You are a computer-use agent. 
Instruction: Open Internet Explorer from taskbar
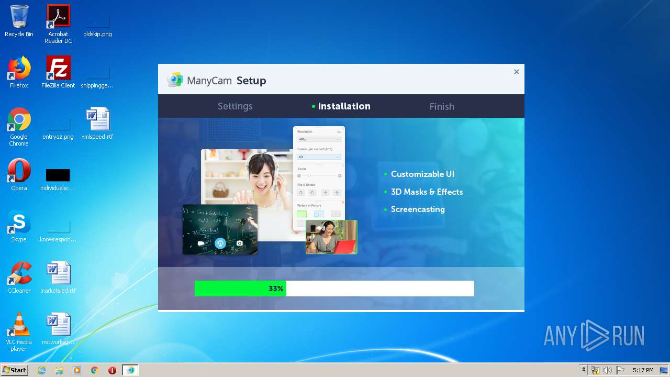click(41, 370)
